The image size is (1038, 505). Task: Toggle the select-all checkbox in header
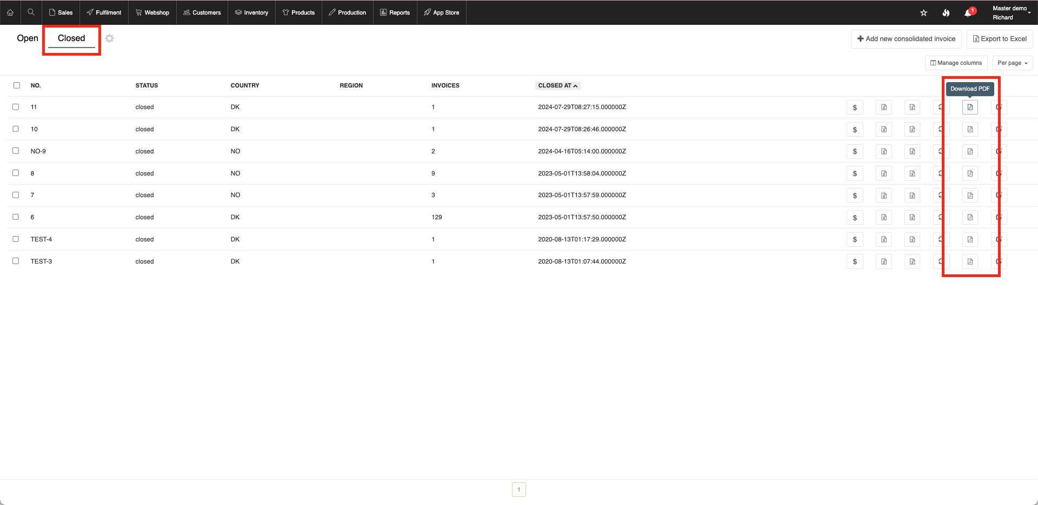pyautogui.click(x=17, y=85)
